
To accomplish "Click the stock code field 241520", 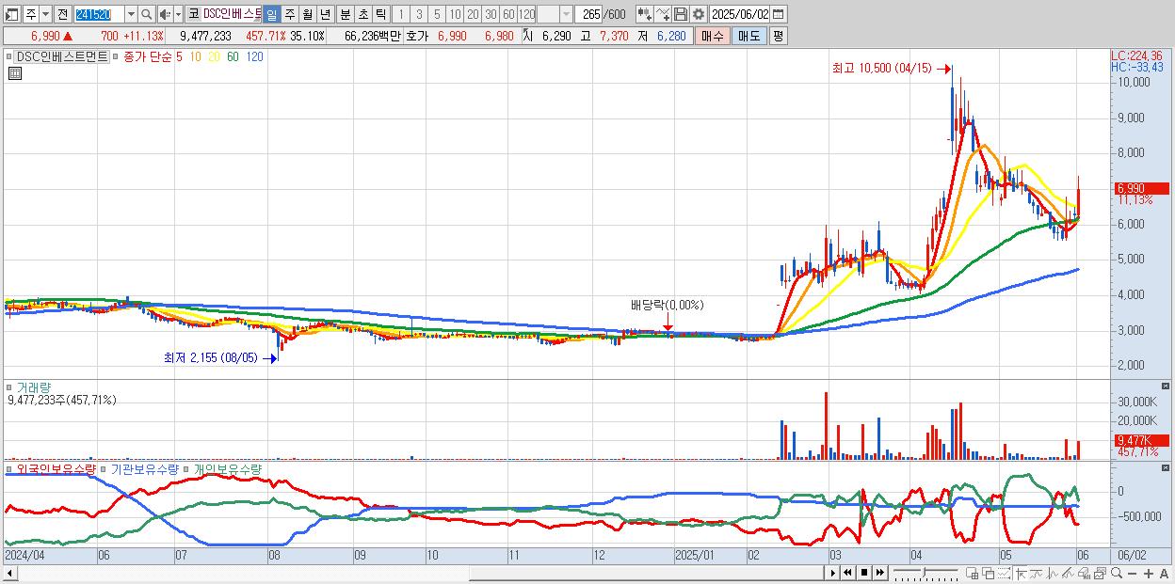I will coord(98,15).
